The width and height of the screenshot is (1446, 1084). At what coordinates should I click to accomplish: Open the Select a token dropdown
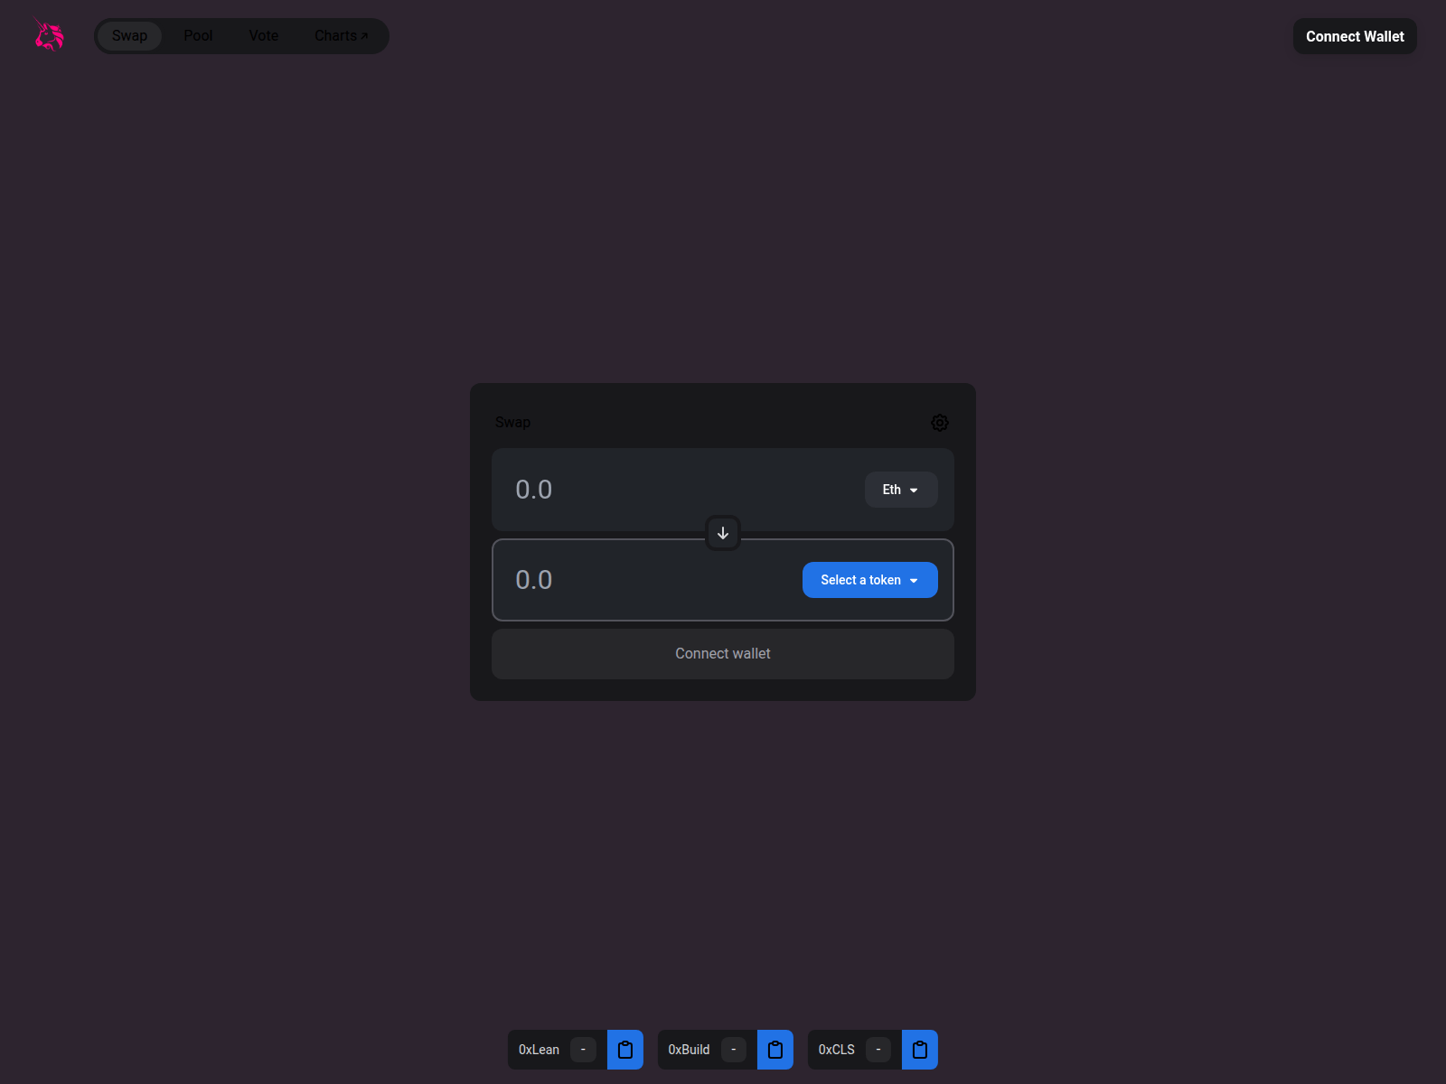(x=870, y=580)
